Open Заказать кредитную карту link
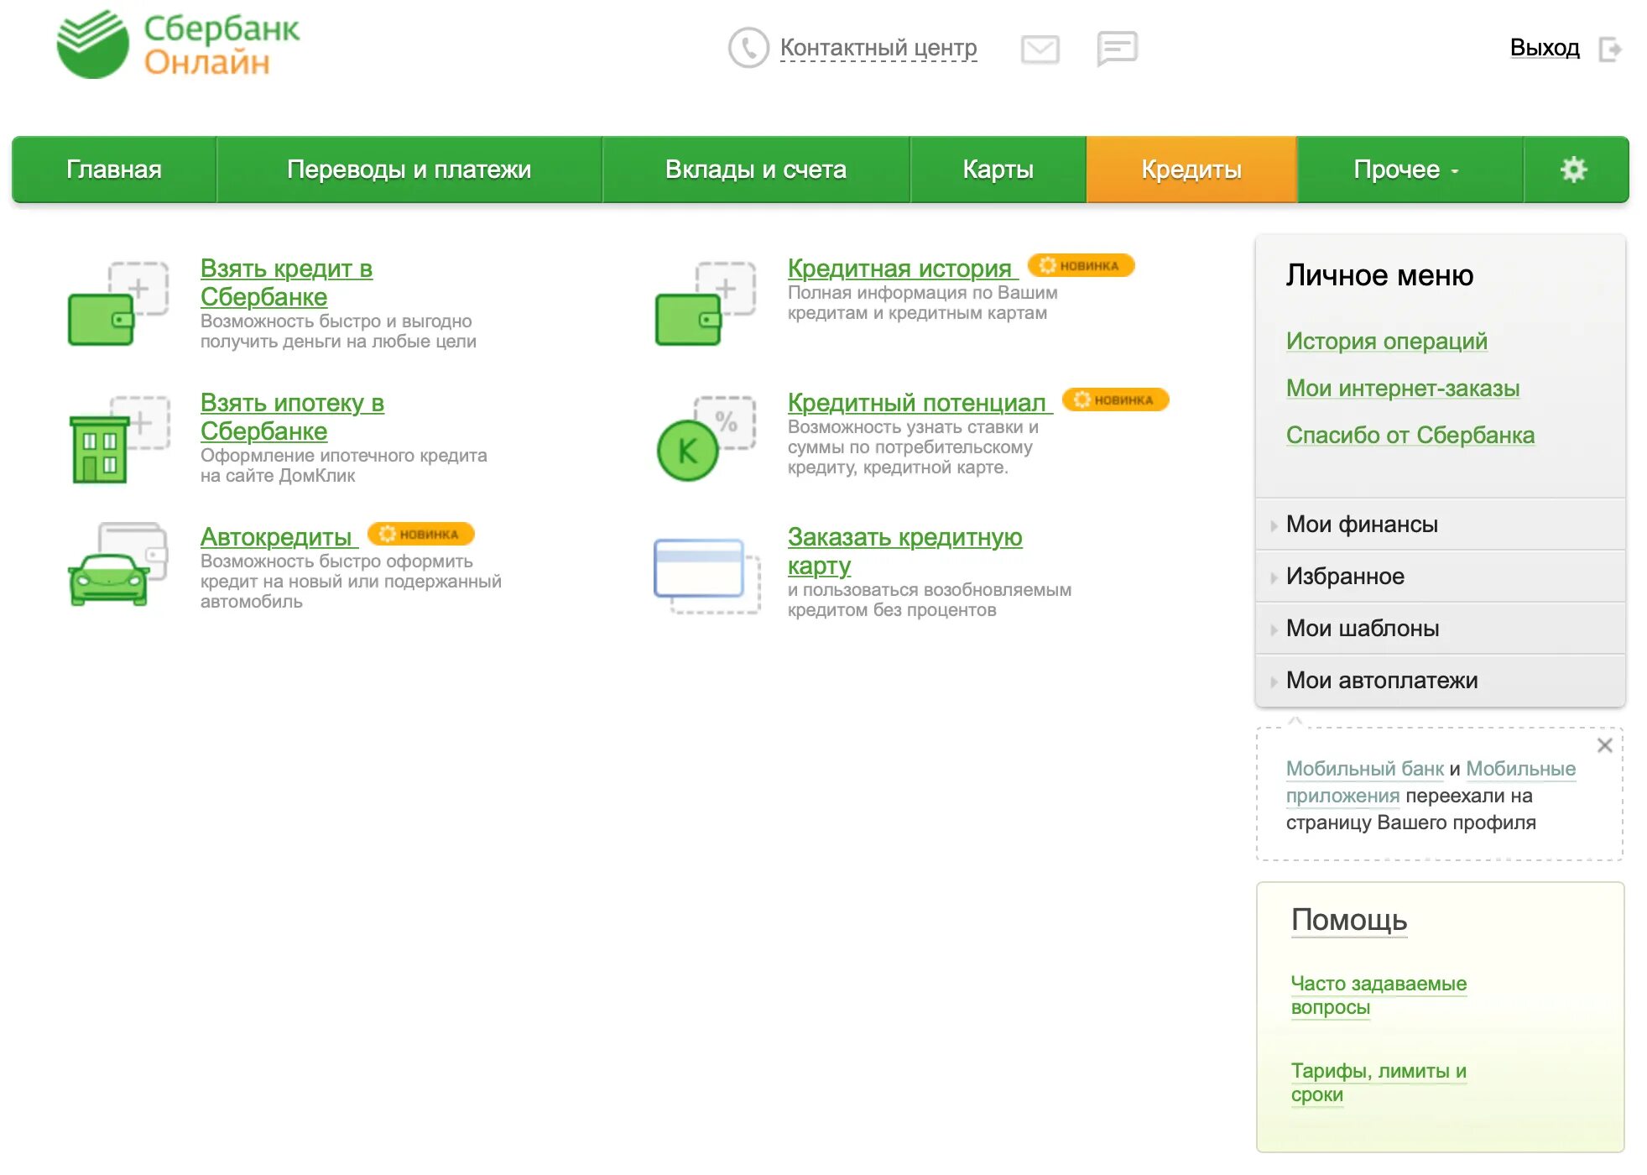This screenshot has width=1647, height=1175. (x=904, y=551)
